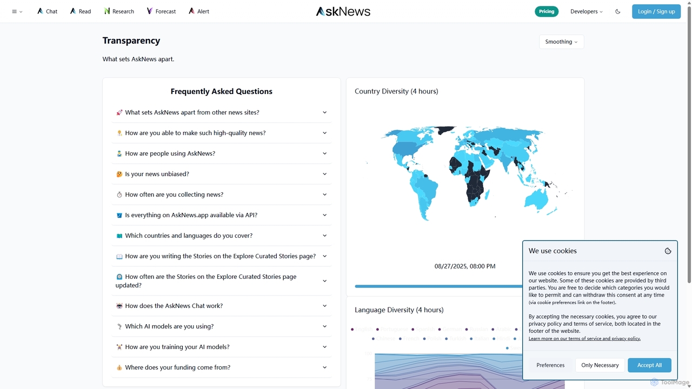The height and width of the screenshot is (389, 692).
Task: Click the rocket emoji in the FAQ list
Action: [x=119, y=112]
